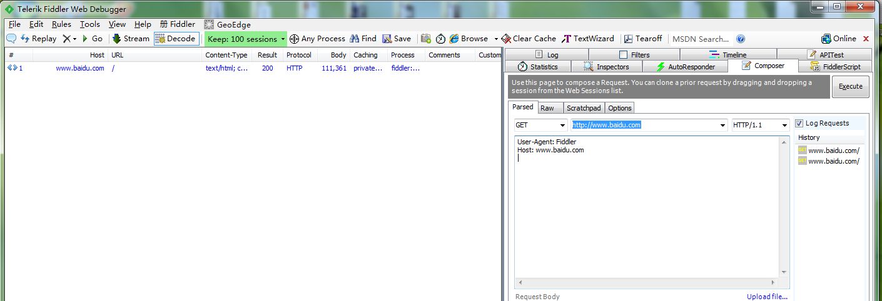The height and width of the screenshot is (301, 882).
Task: Click the Fiddler book menu item
Action: point(178,24)
